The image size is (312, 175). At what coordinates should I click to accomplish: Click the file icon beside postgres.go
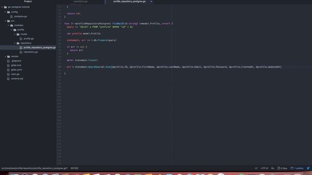pos(12,17)
